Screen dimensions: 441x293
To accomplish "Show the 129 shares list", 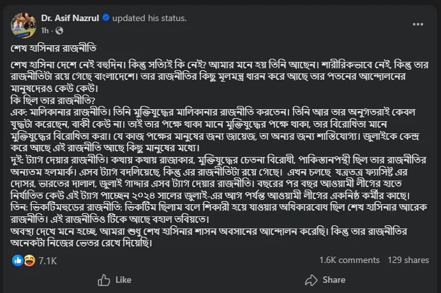I will [408, 260].
